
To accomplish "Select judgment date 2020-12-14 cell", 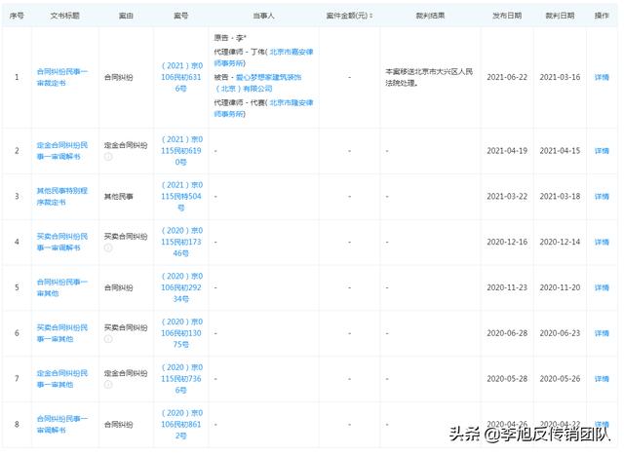I will click(x=560, y=242).
